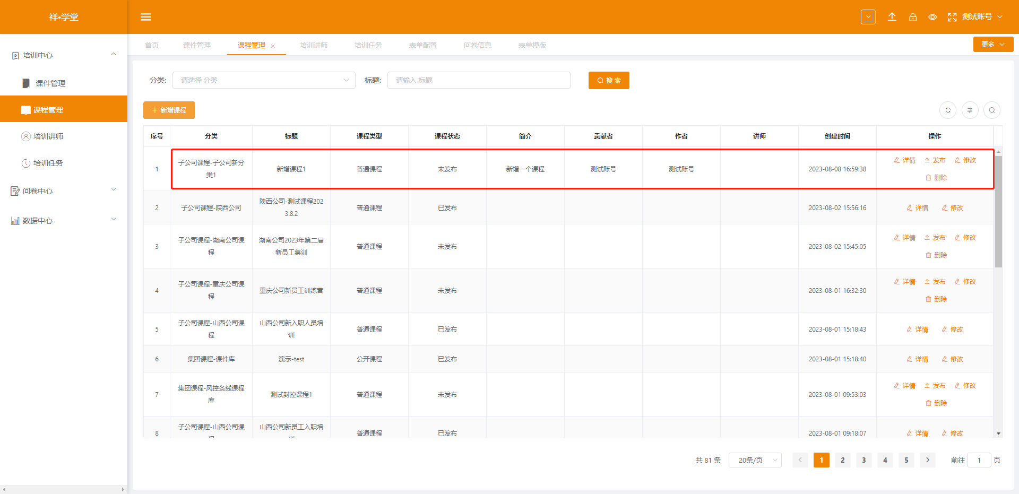Open the 20条/页 page size dropdown
Viewport: 1019px width, 494px height.
coord(755,460)
